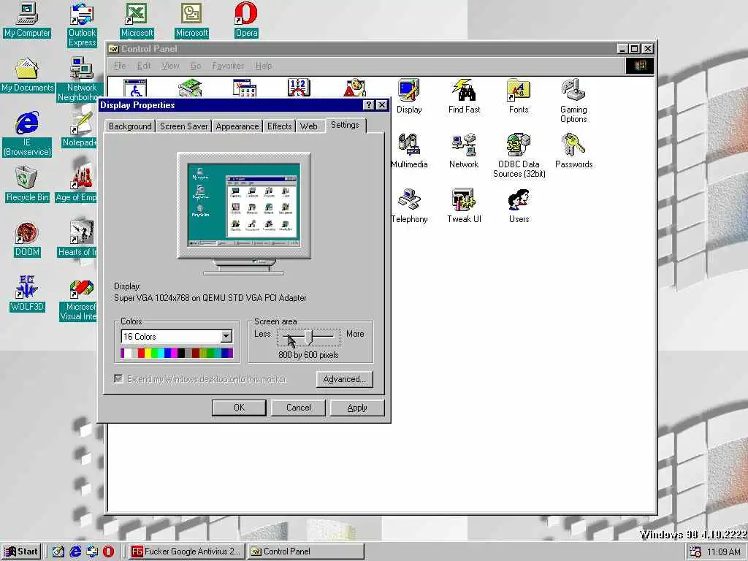Open Gaming Options joystick icon
The width and height of the screenshot is (748, 561).
pos(573,101)
